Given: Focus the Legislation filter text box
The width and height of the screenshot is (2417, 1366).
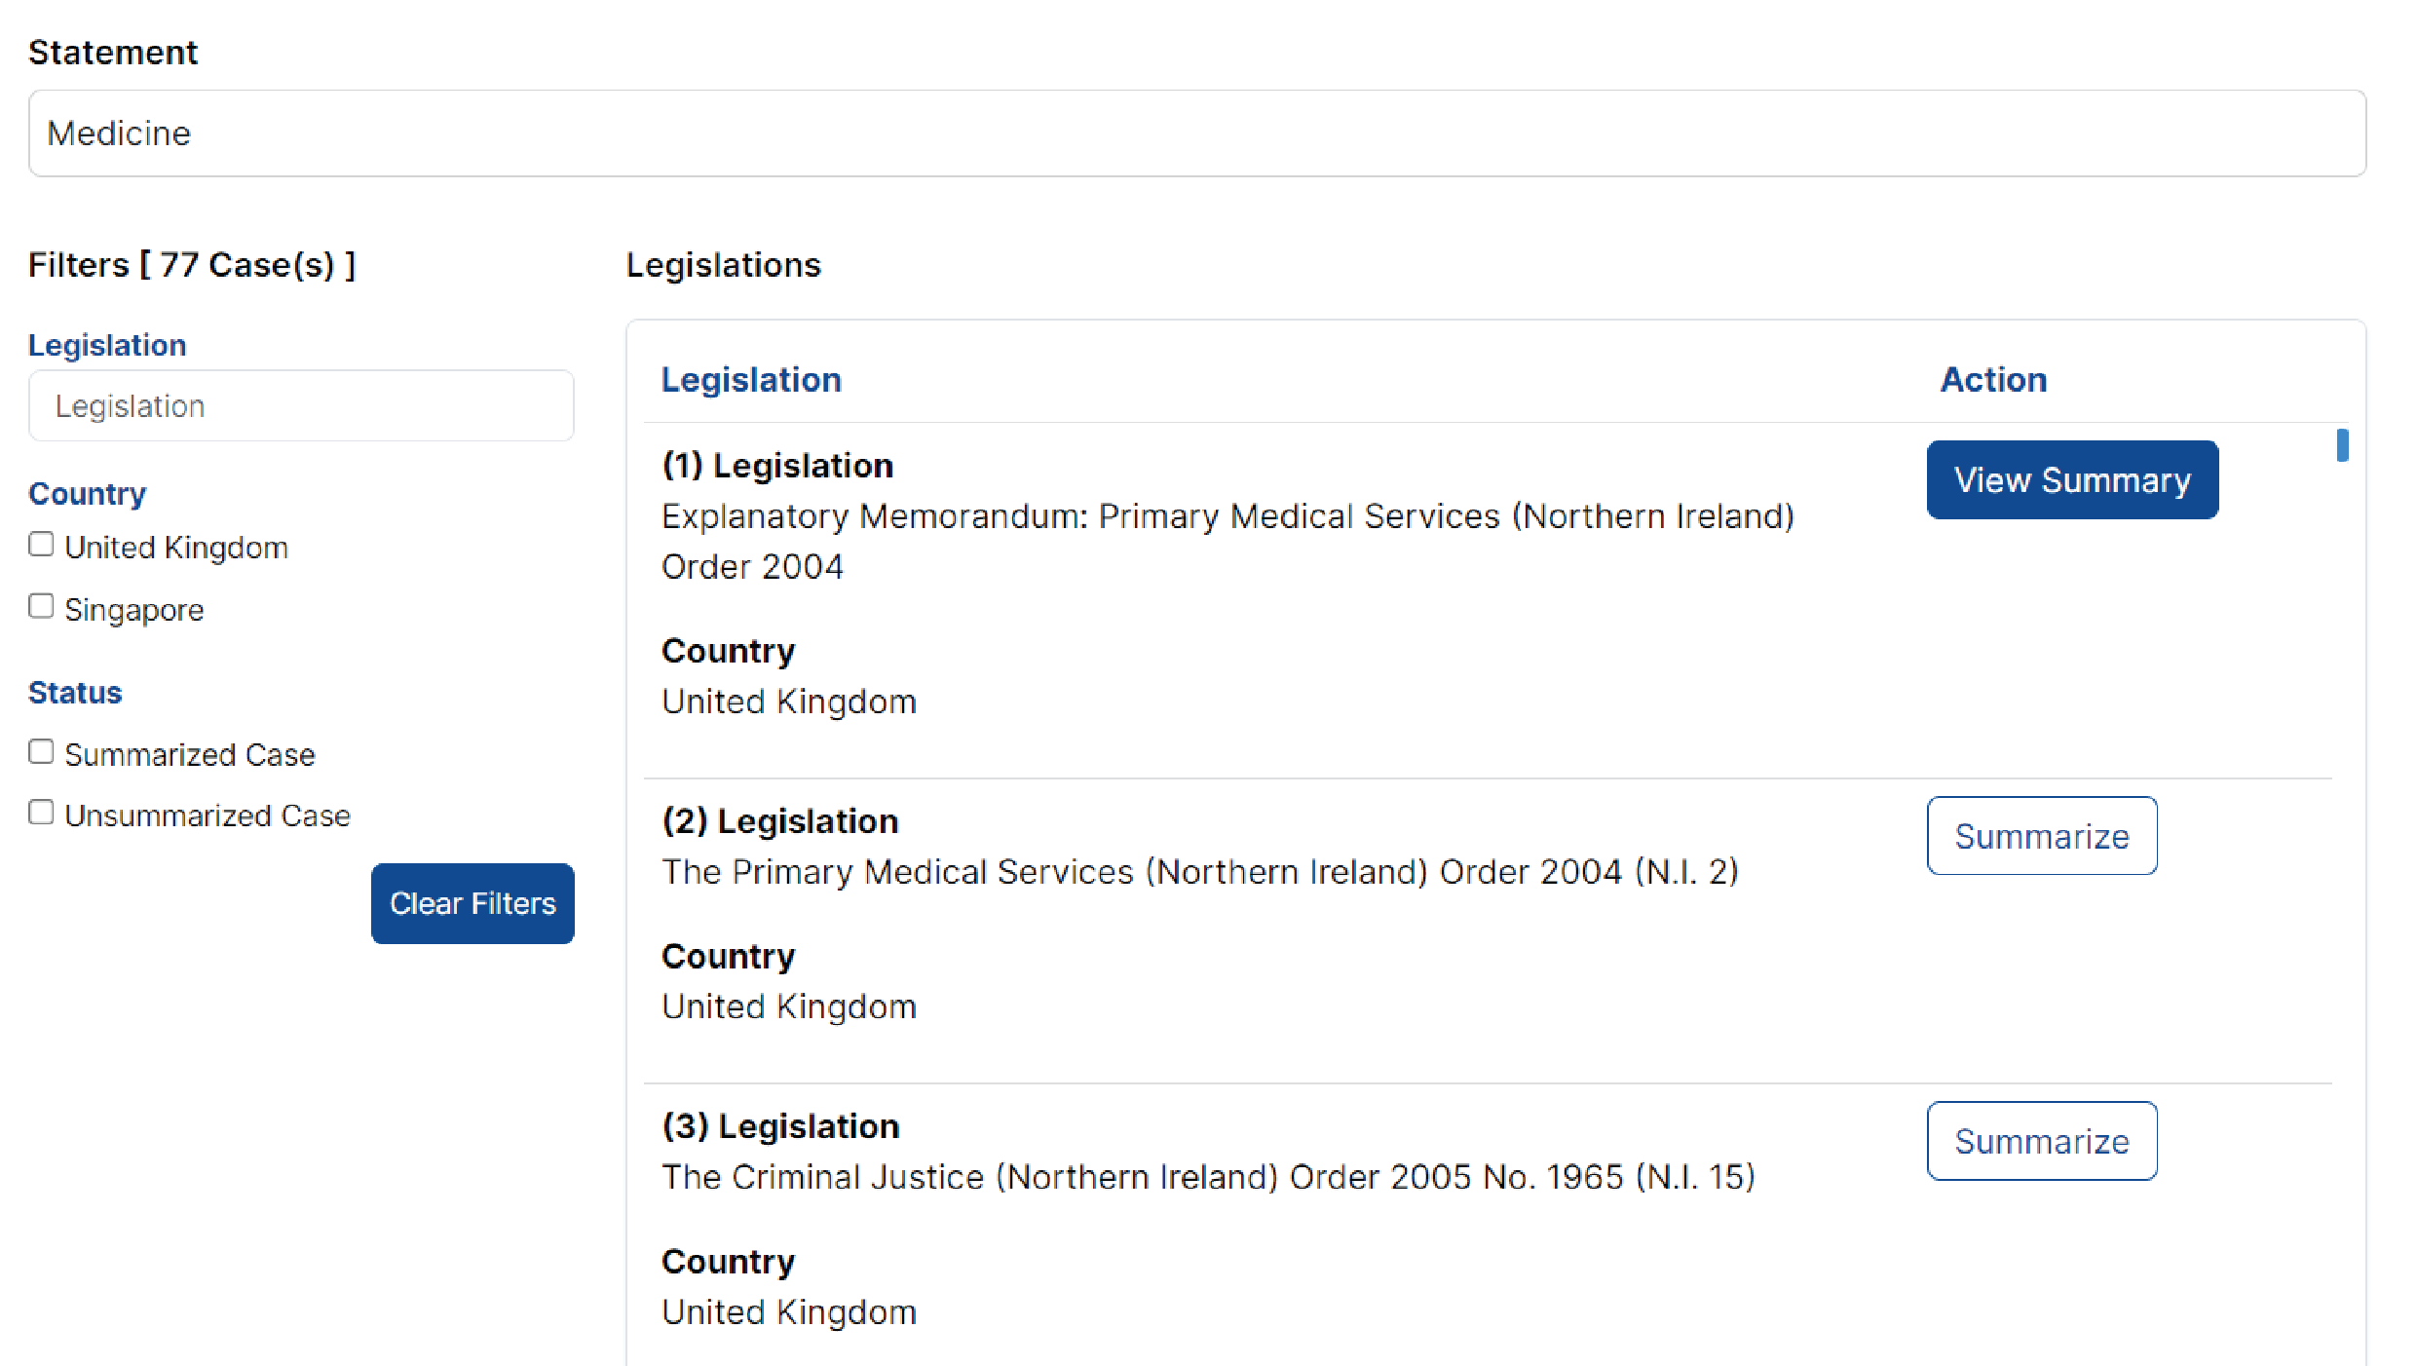Looking at the screenshot, I should pos(301,405).
